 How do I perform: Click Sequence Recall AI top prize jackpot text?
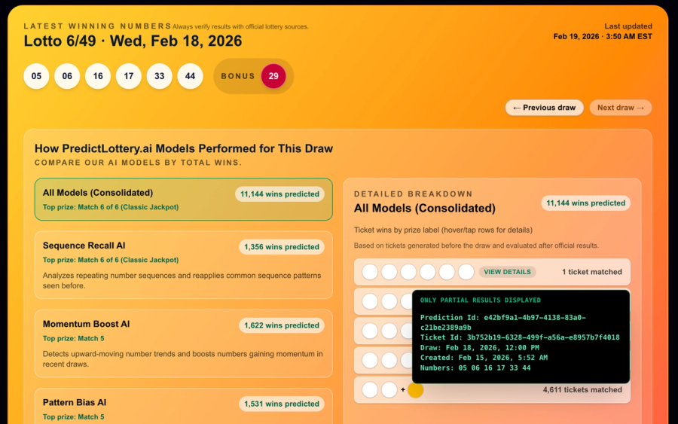(x=111, y=260)
